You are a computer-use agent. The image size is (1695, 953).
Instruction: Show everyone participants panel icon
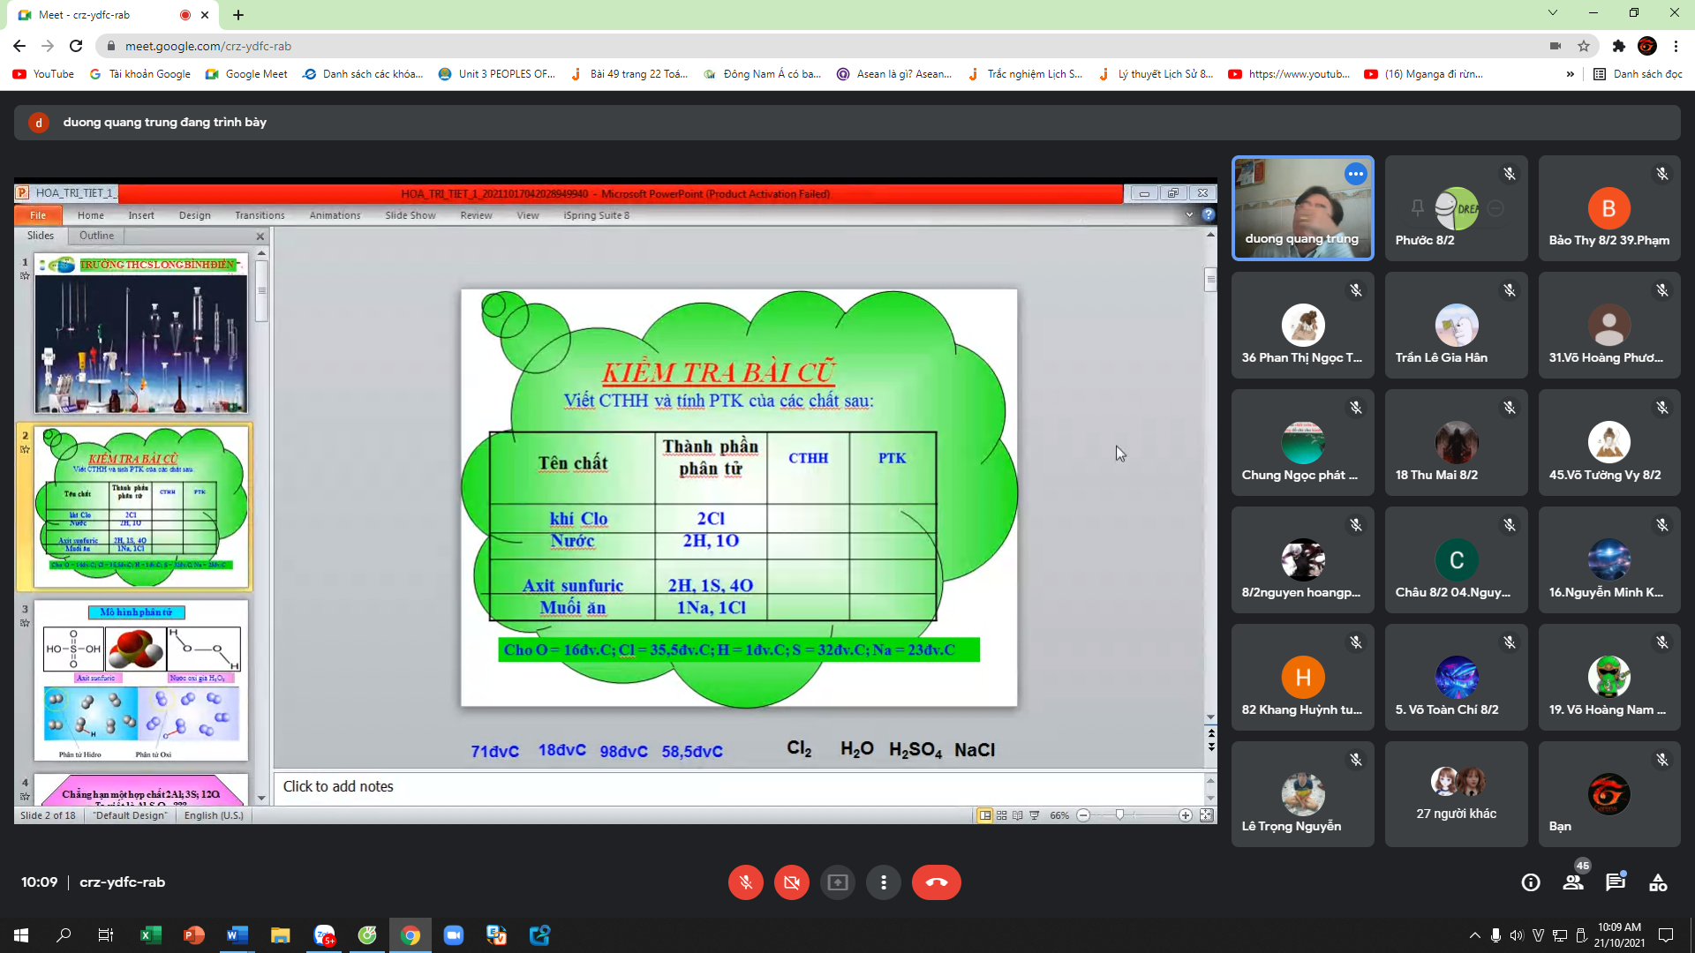[x=1573, y=882]
